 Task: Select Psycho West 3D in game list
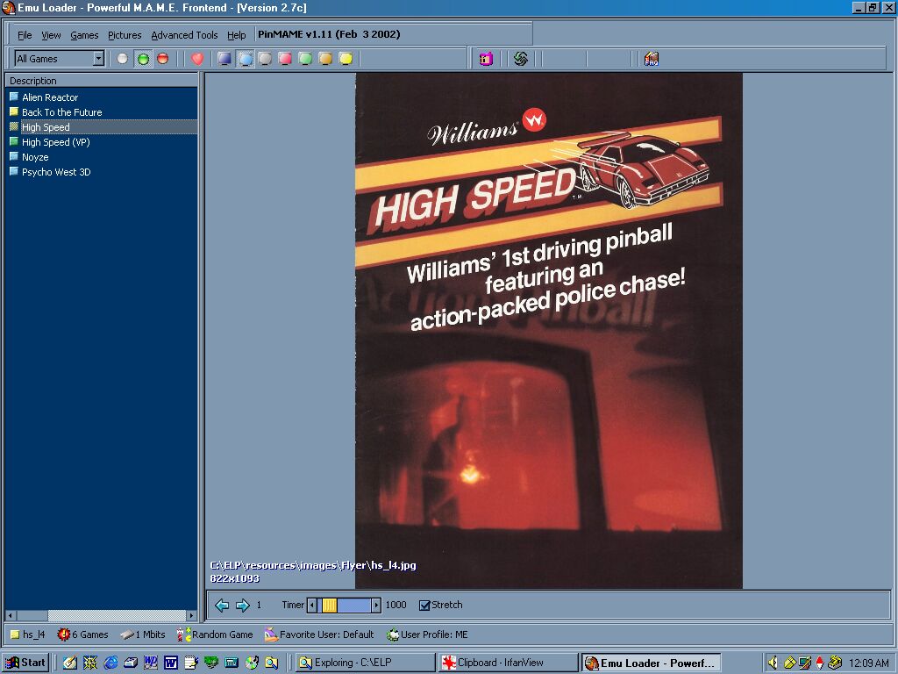click(56, 172)
